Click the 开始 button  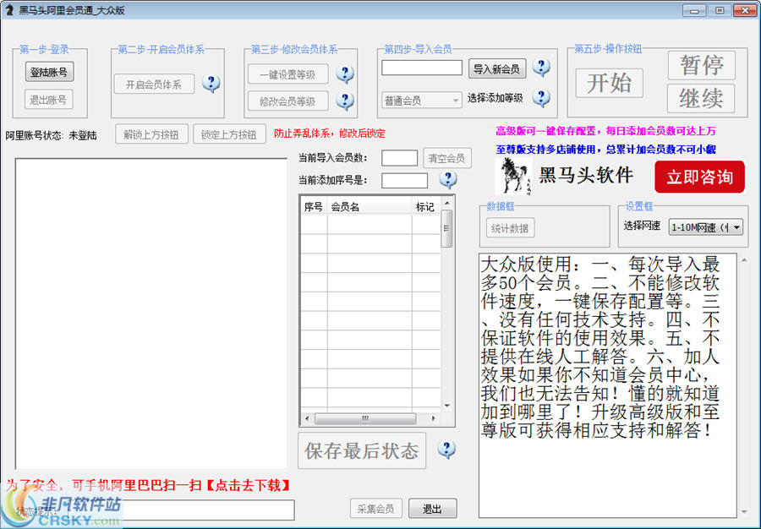(610, 83)
